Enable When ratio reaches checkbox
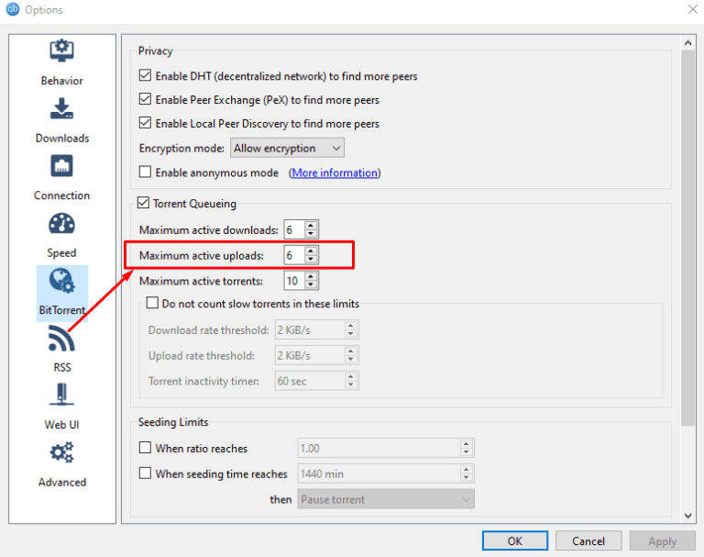704x557 pixels. click(145, 448)
